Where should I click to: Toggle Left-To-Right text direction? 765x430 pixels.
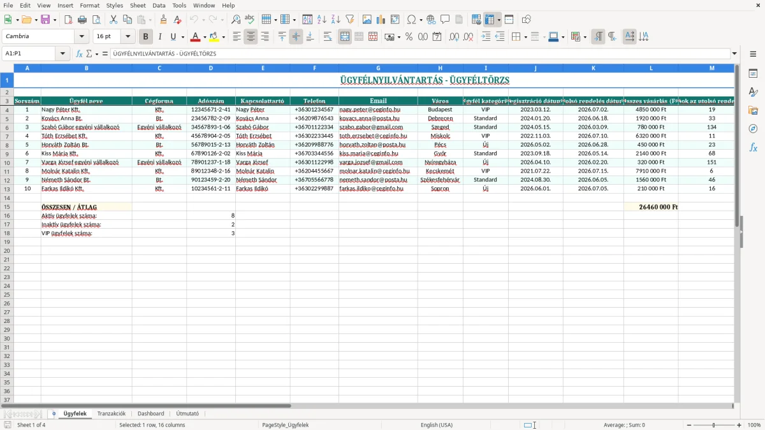(598, 37)
